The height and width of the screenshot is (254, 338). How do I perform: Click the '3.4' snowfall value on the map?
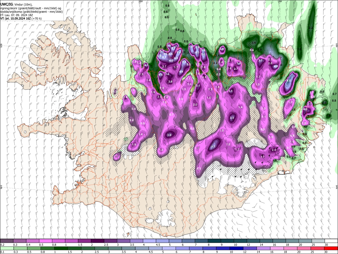(232, 118)
